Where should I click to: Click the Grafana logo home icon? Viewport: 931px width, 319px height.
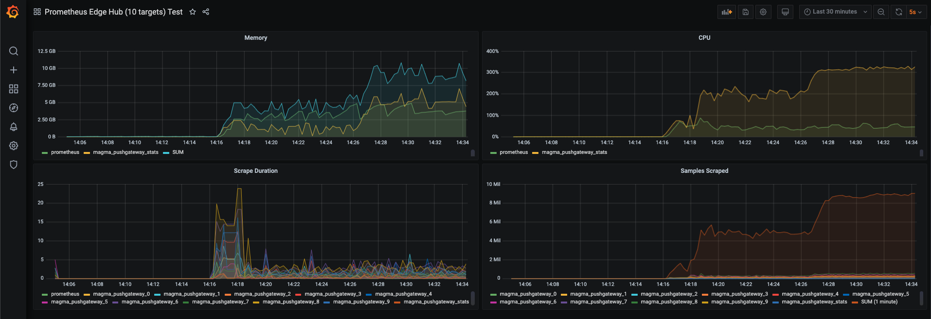tap(13, 12)
